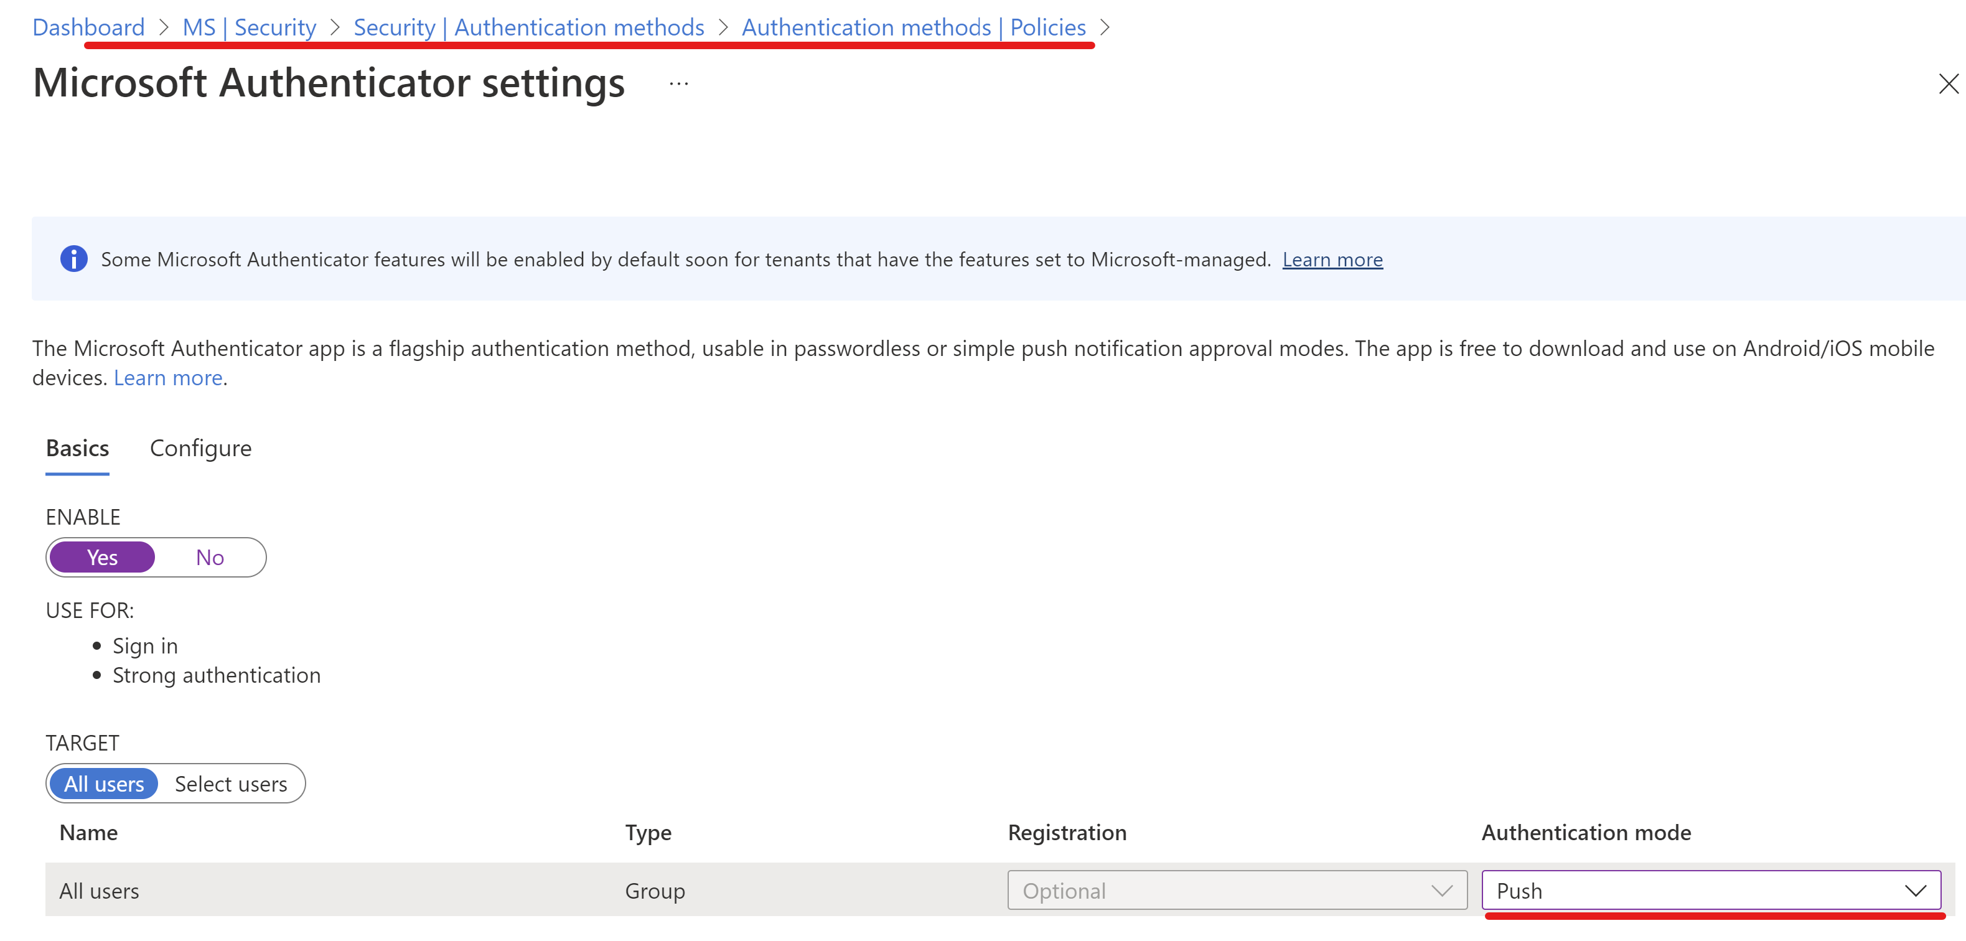
Task: Set Enable toggle to Yes
Action: pos(102,557)
